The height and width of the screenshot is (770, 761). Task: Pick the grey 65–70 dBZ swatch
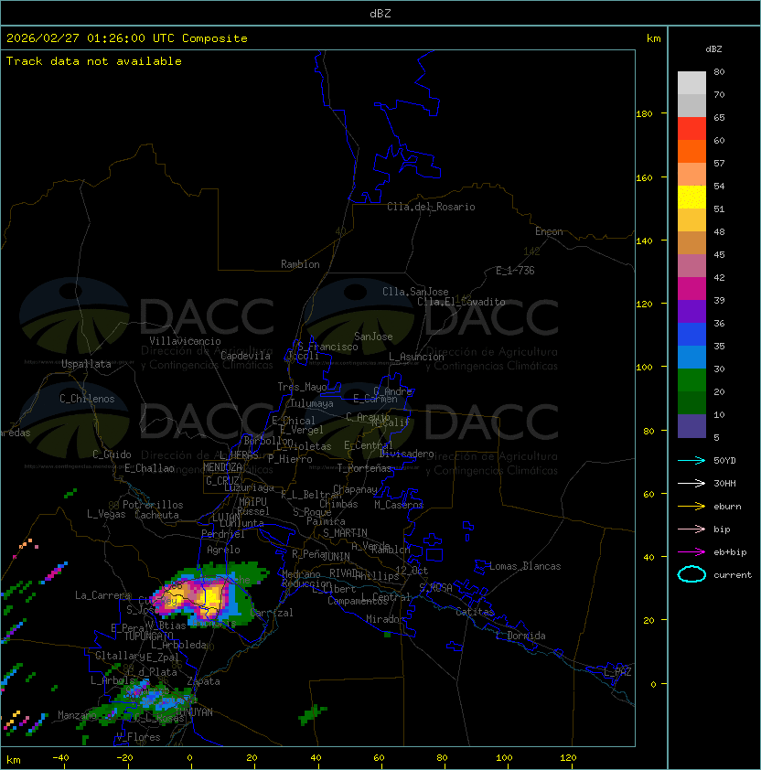[x=691, y=105]
